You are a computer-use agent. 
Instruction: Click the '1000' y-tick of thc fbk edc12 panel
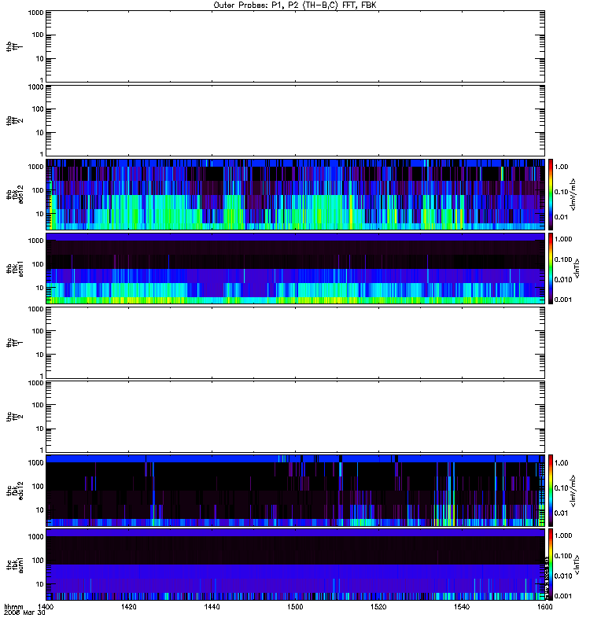[x=35, y=463]
